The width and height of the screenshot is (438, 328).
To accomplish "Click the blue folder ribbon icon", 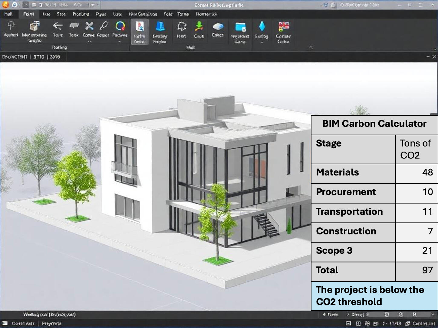I will pyautogui.click(x=240, y=27).
